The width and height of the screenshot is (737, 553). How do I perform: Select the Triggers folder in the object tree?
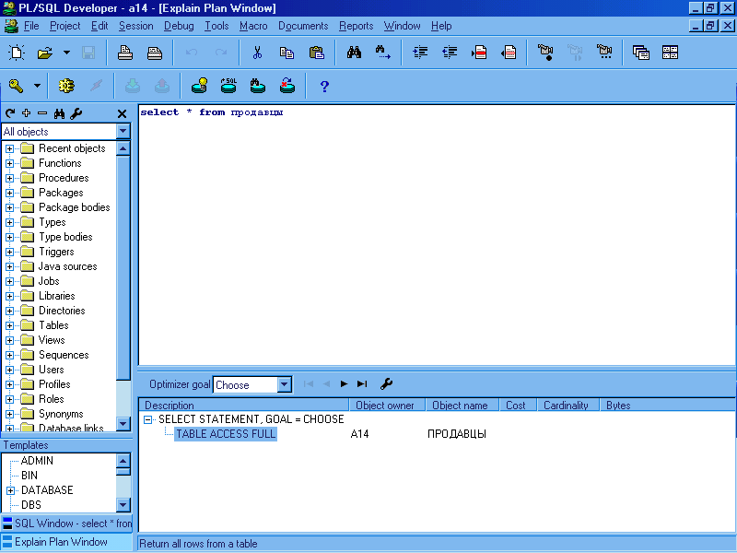(x=56, y=252)
